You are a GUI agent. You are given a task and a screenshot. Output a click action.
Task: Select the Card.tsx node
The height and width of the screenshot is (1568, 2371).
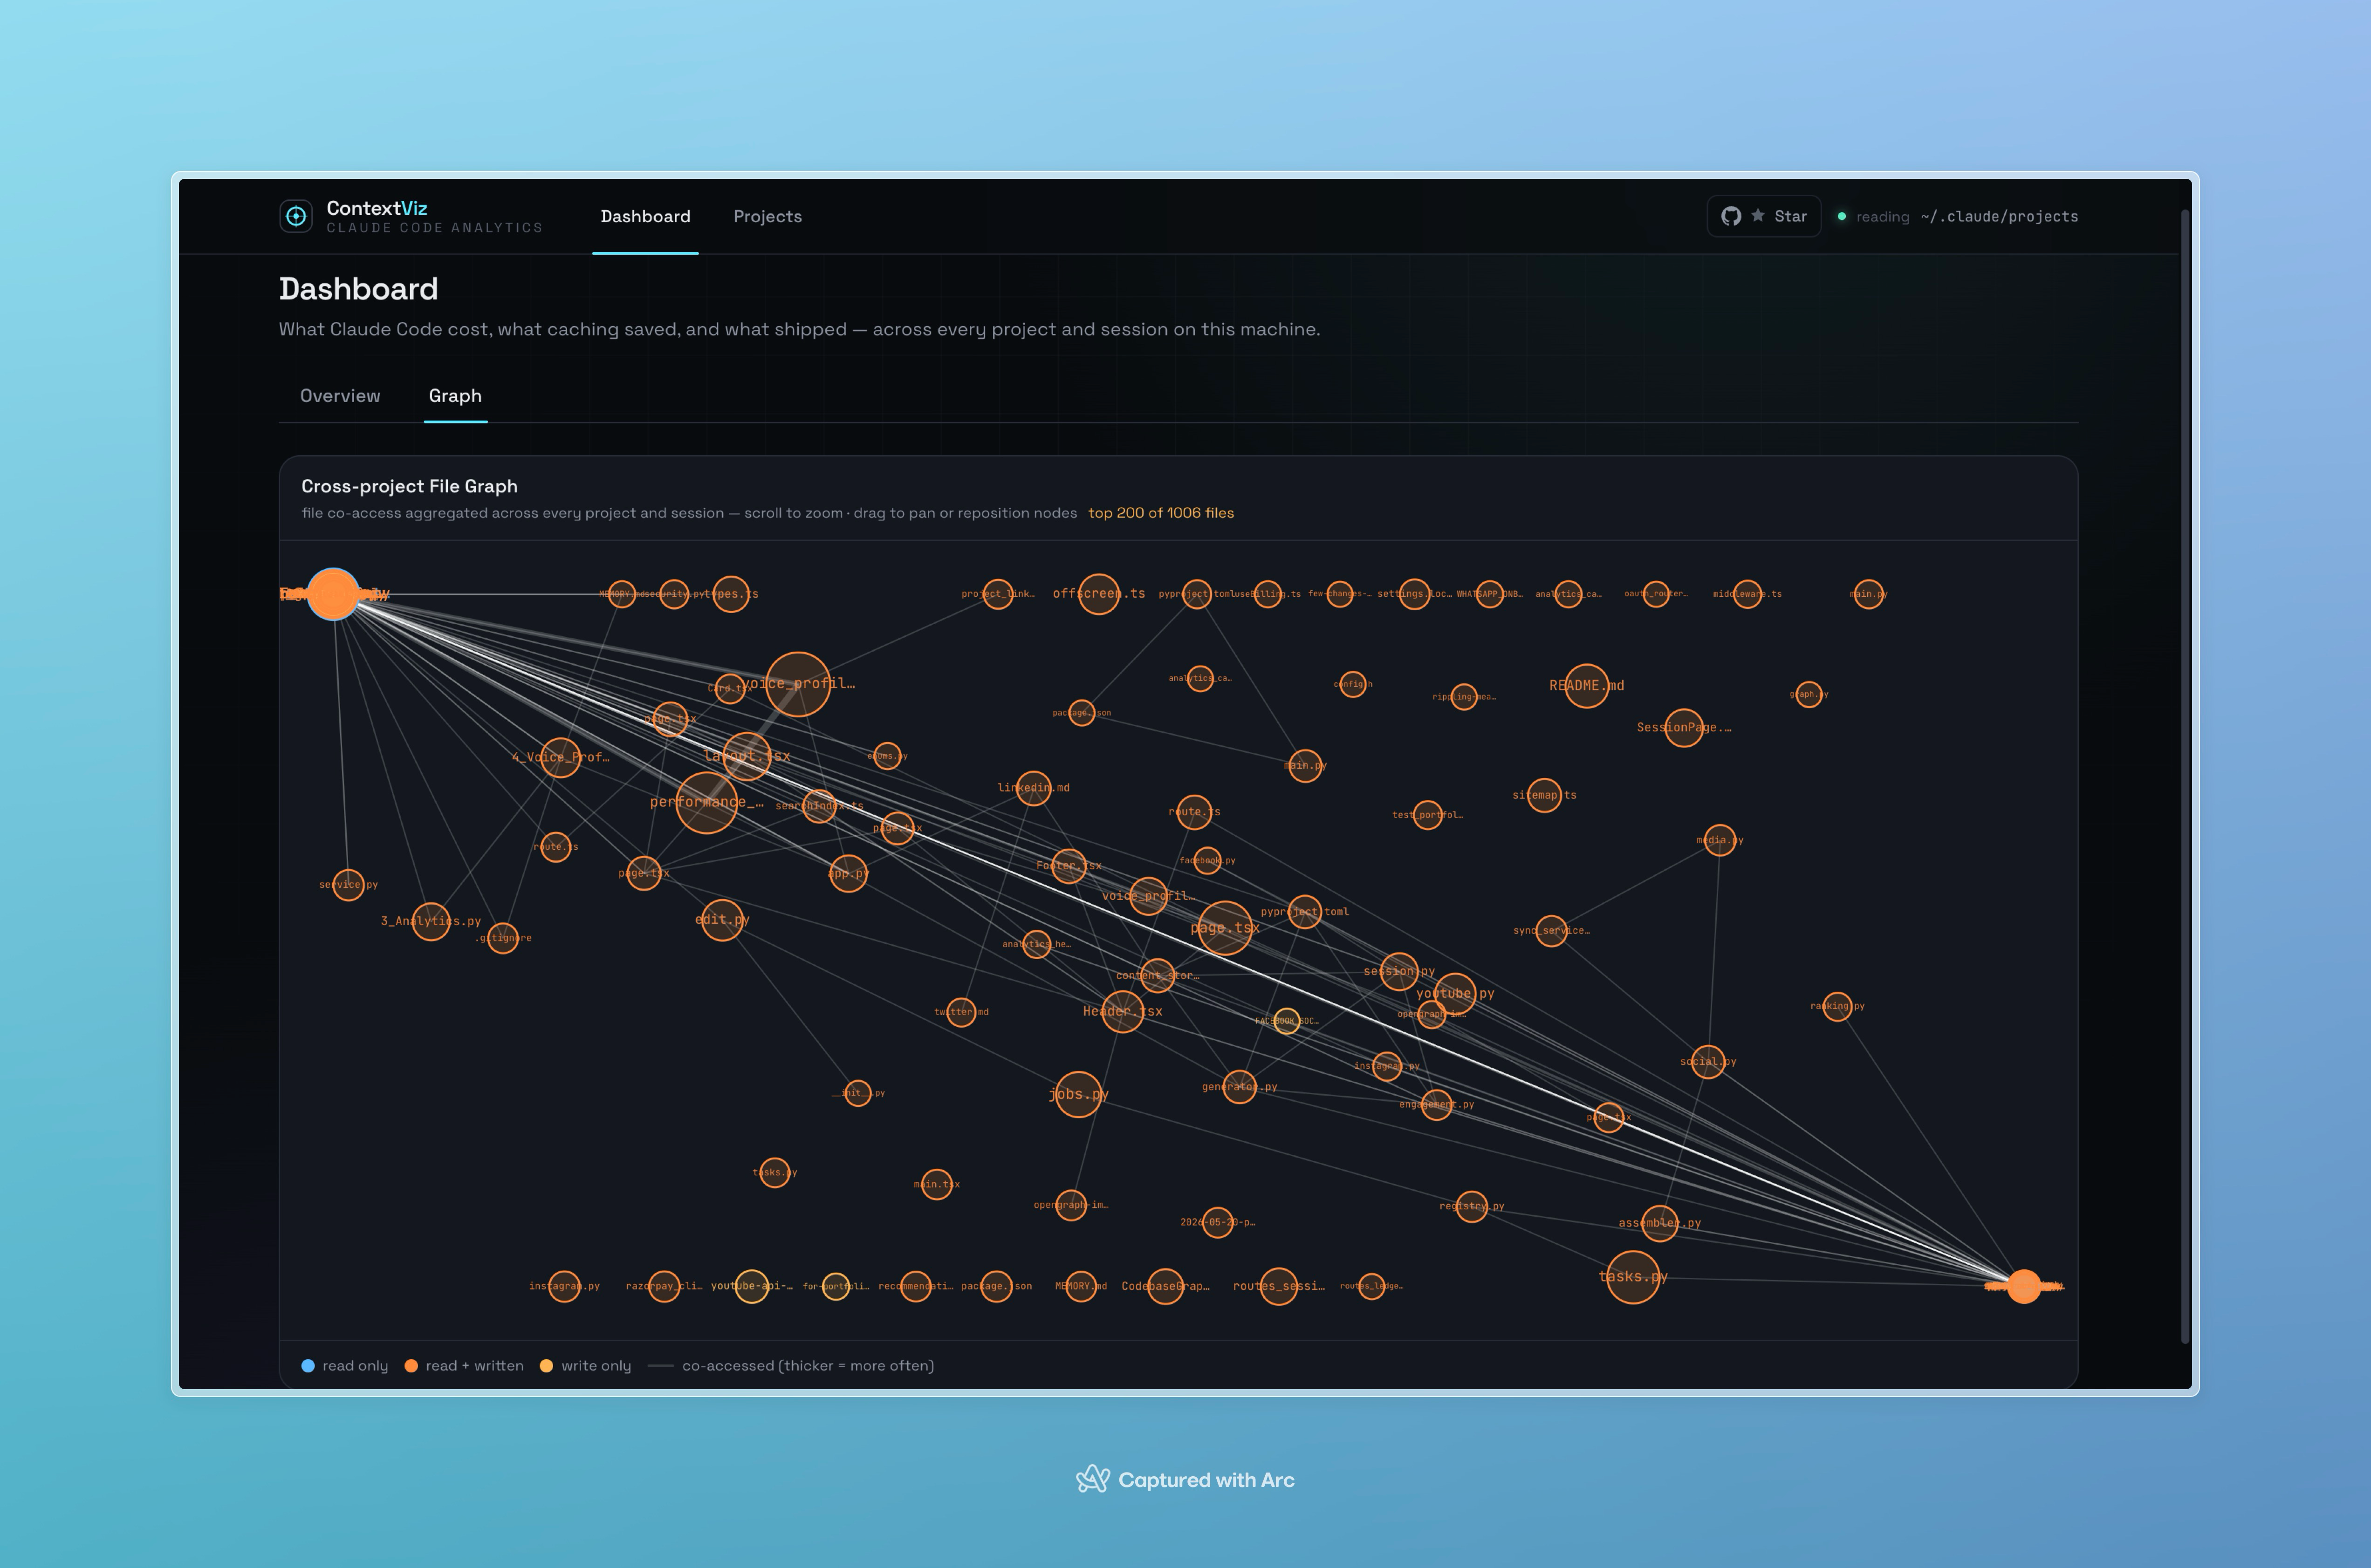tap(729, 688)
